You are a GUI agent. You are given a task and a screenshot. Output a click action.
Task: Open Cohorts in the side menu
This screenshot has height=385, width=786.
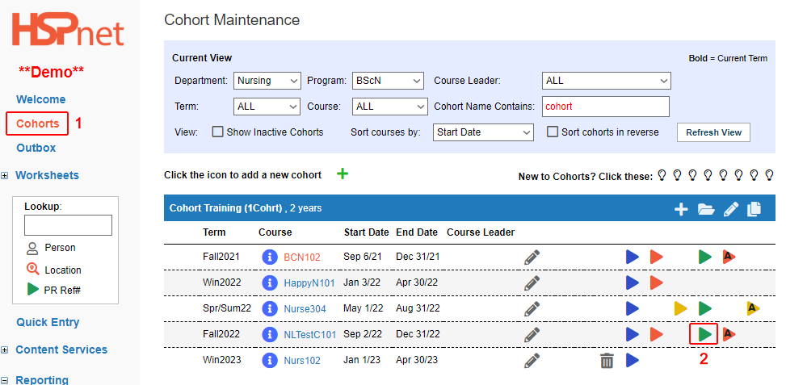coord(37,123)
